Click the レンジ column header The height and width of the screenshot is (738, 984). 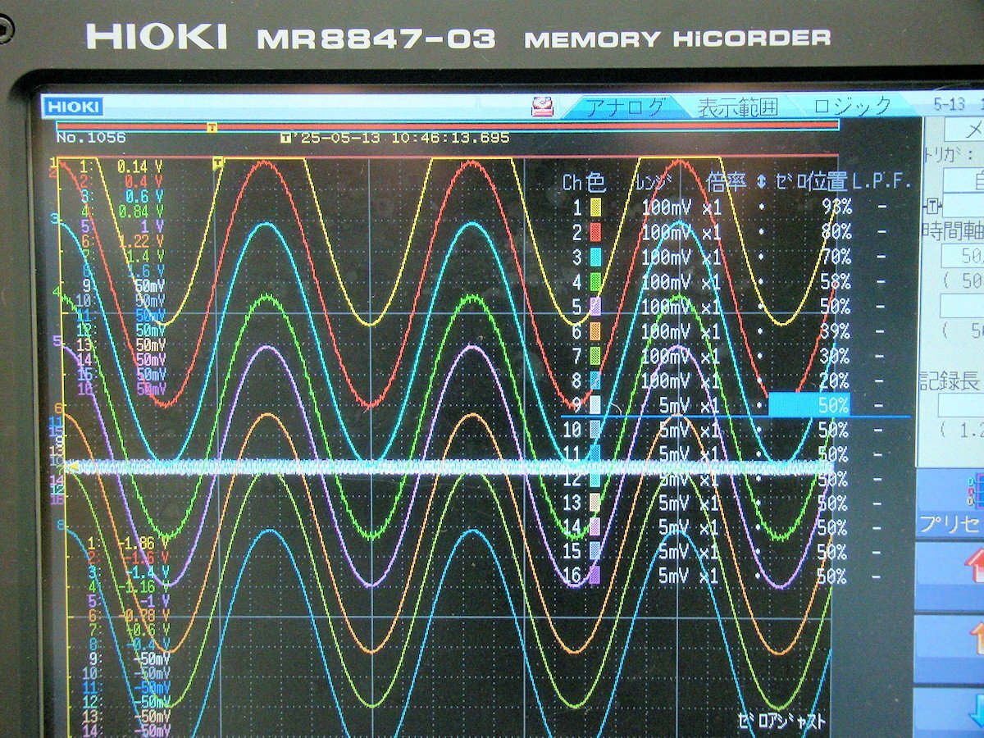click(654, 182)
